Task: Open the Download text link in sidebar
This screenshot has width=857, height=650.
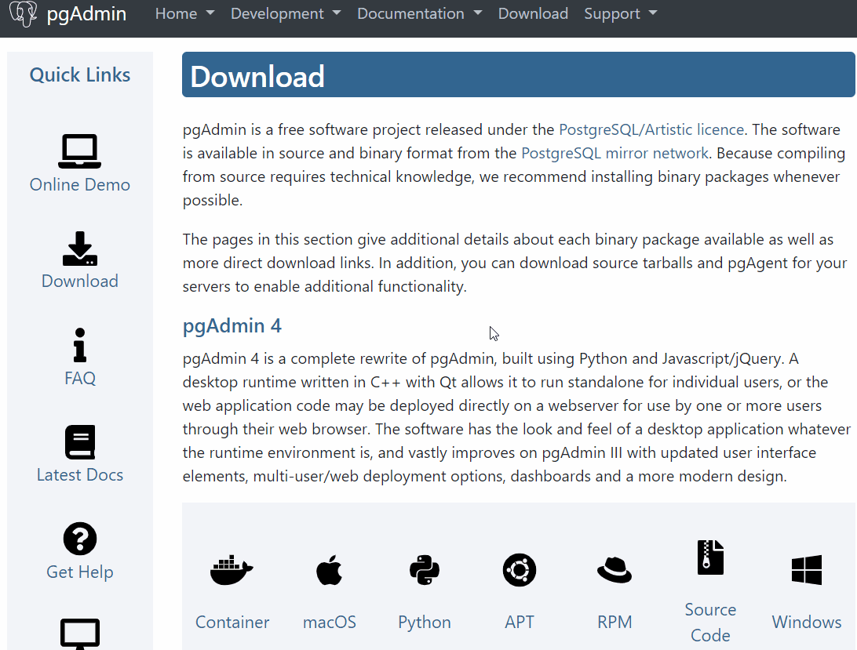Action: [80, 281]
